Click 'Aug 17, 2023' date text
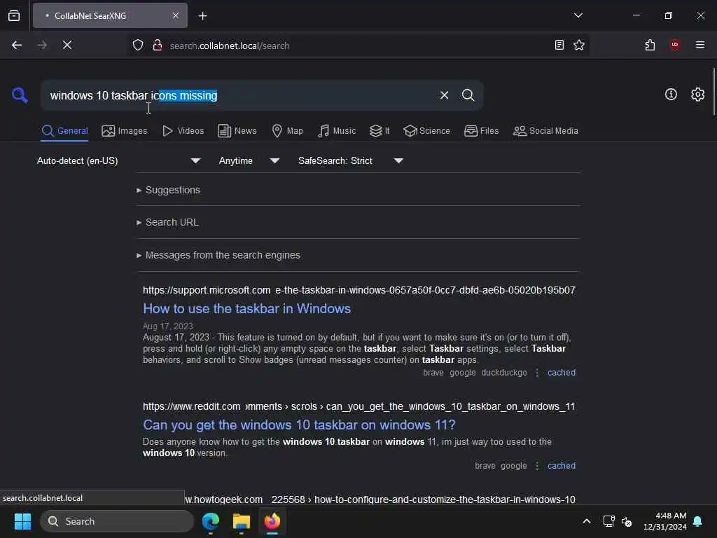717x538 pixels. click(x=168, y=326)
